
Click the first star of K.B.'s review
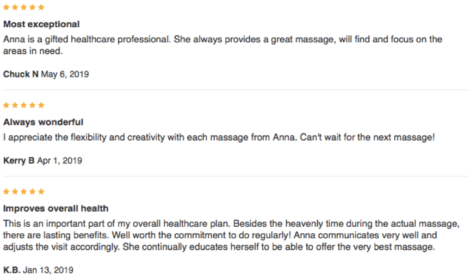pyautogui.click(x=7, y=192)
